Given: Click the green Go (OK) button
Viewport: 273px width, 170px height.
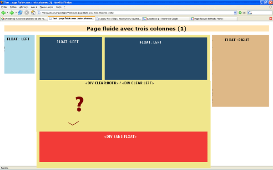Looking at the screenshot, I should (242, 13).
